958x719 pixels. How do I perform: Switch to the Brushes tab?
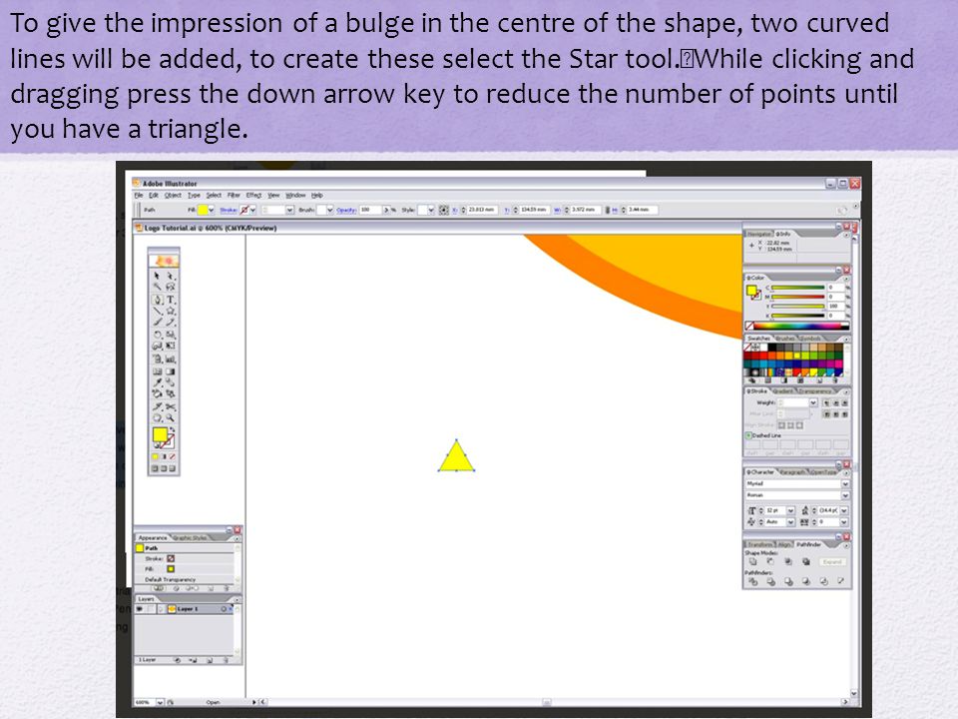tap(785, 339)
